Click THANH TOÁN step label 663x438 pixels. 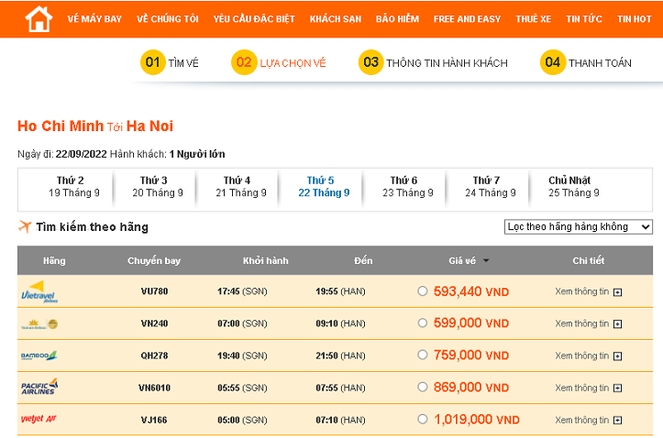click(600, 63)
